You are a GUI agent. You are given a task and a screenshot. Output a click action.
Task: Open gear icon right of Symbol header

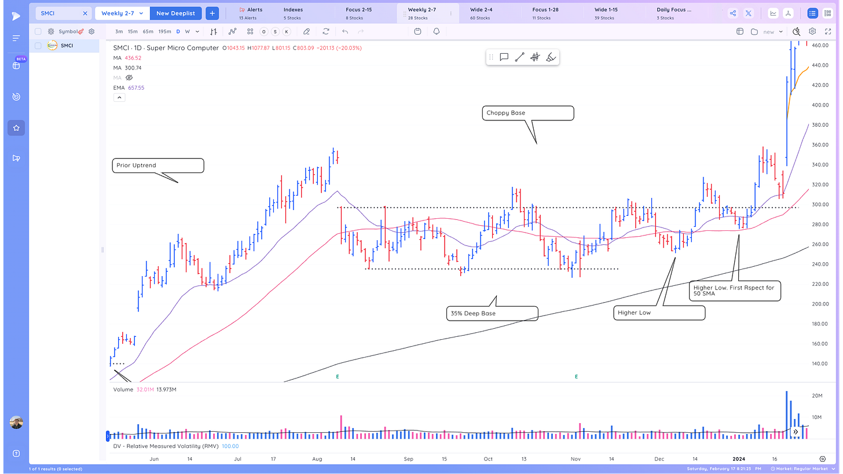point(90,32)
